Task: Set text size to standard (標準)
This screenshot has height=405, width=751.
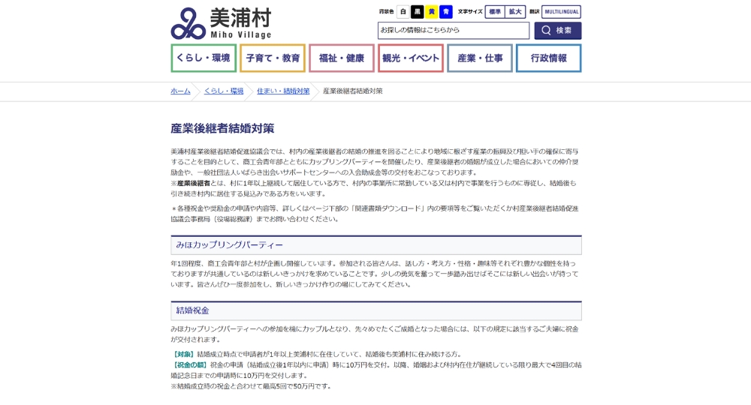Action: 494,12
